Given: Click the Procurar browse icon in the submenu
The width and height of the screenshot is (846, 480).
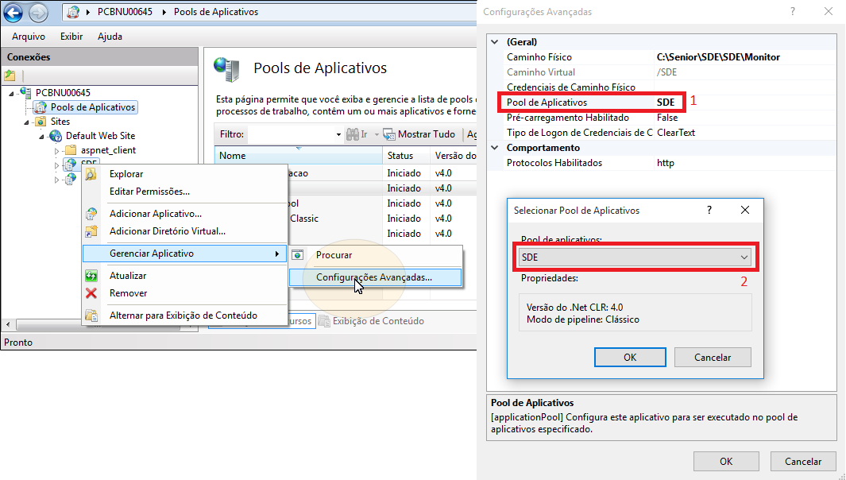Looking at the screenshot, I should click(298, 255).
